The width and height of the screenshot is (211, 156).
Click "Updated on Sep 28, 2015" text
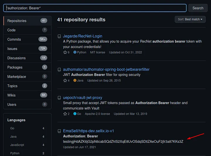point(104,80)
